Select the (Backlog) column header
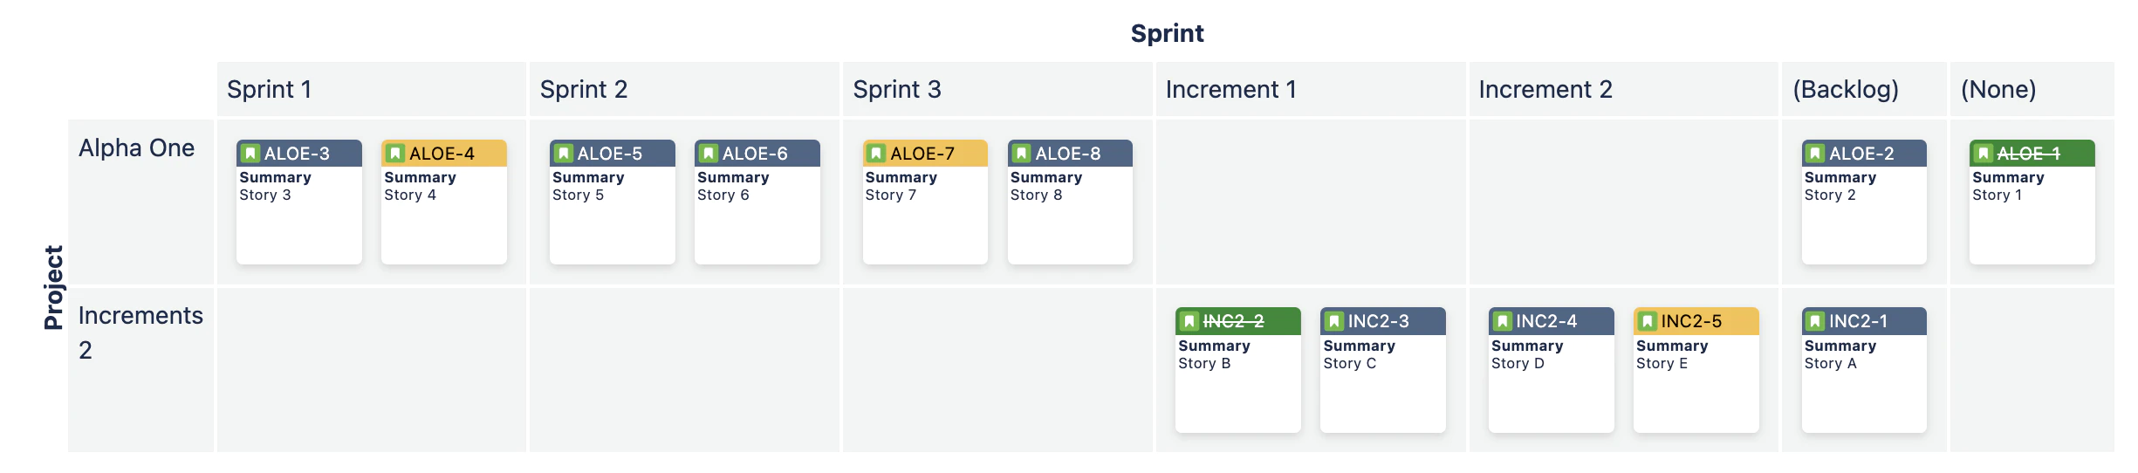The width and height of the screenshot is (2138, 473). coord(1864,89)
